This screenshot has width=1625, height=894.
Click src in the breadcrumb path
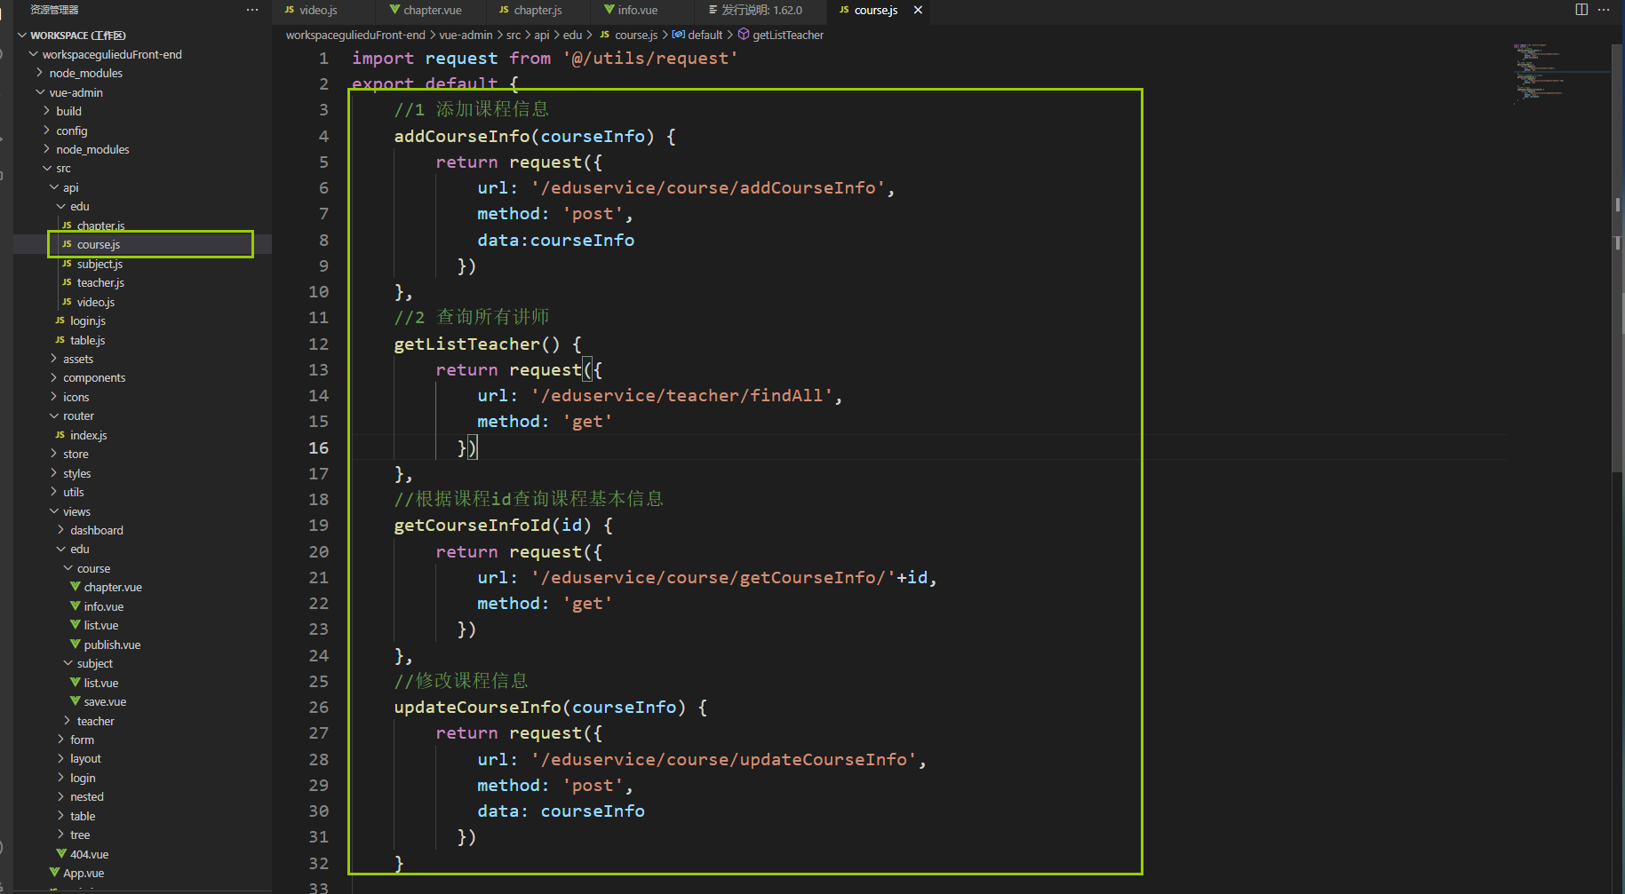(514, 35)
